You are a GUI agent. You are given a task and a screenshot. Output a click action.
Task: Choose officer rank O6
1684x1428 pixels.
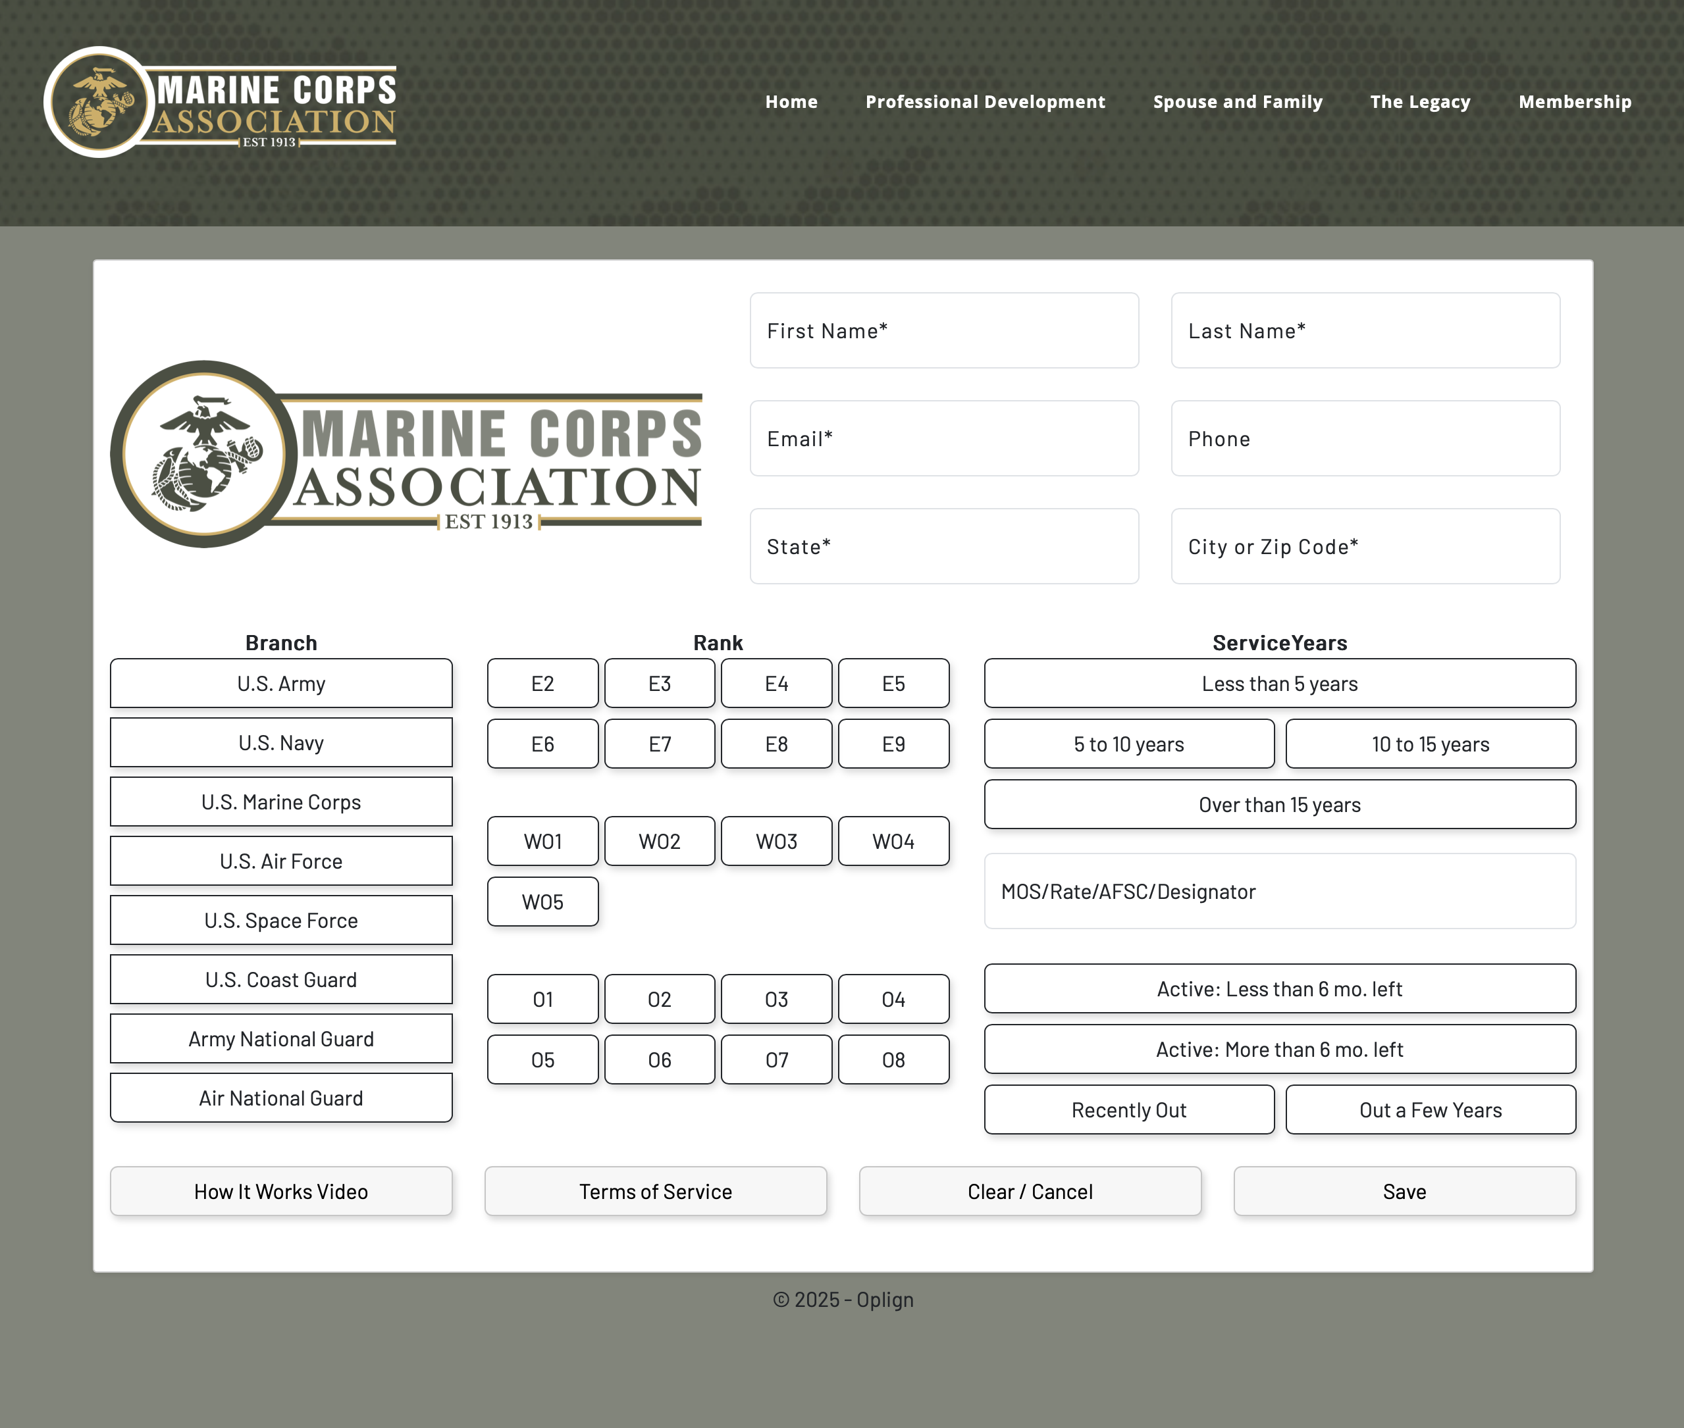point(660,1059)
